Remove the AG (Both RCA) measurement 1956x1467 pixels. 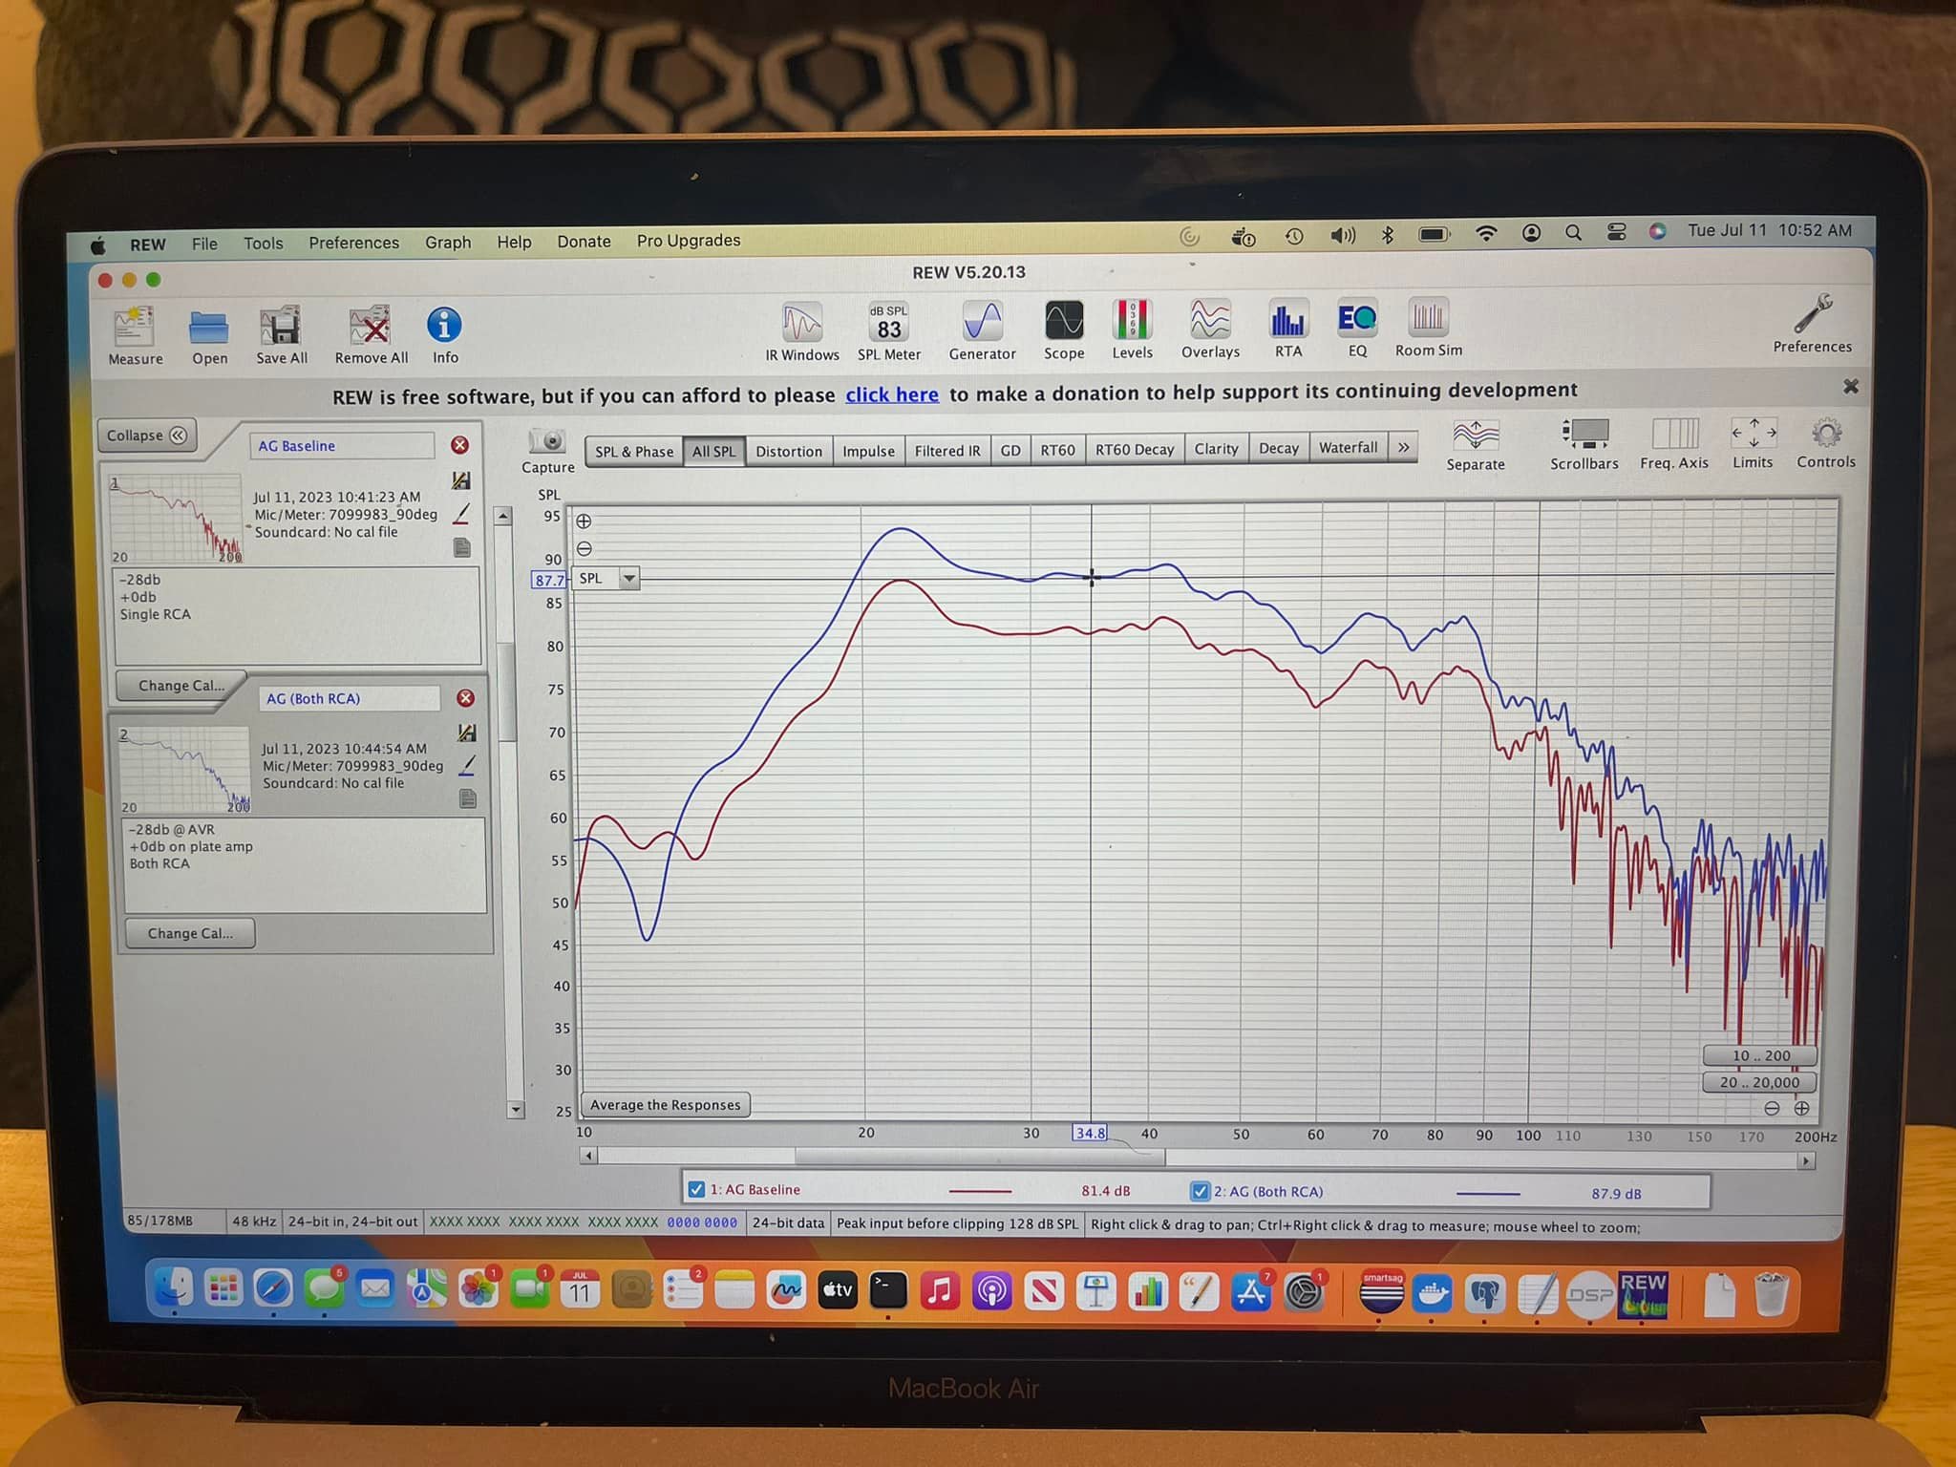[465, 698]
